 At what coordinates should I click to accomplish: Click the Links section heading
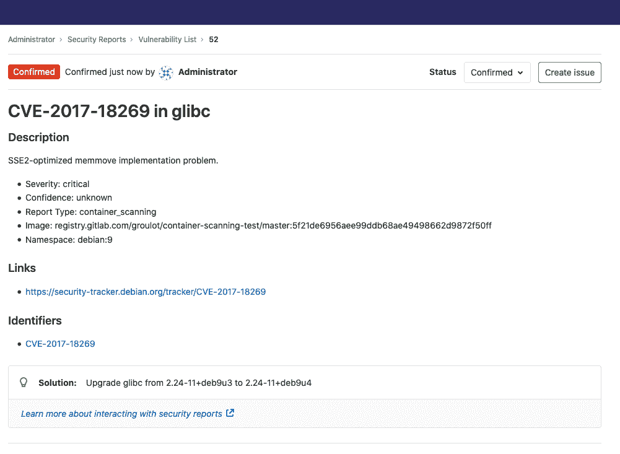[x=22, y=268]
